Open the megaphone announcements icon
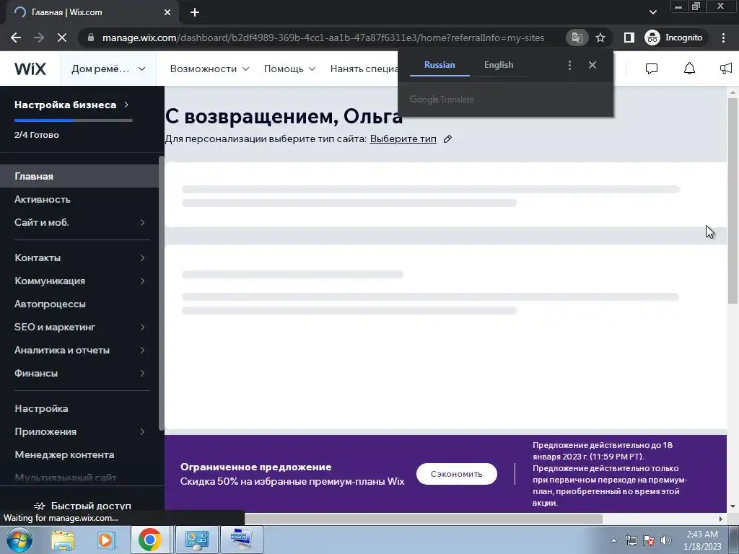This screenshot has width=739, height=554. 726,69
